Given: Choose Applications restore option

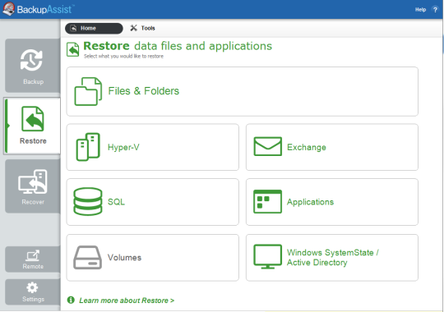Looking at the screenshot, I should [x=332, y=202].
